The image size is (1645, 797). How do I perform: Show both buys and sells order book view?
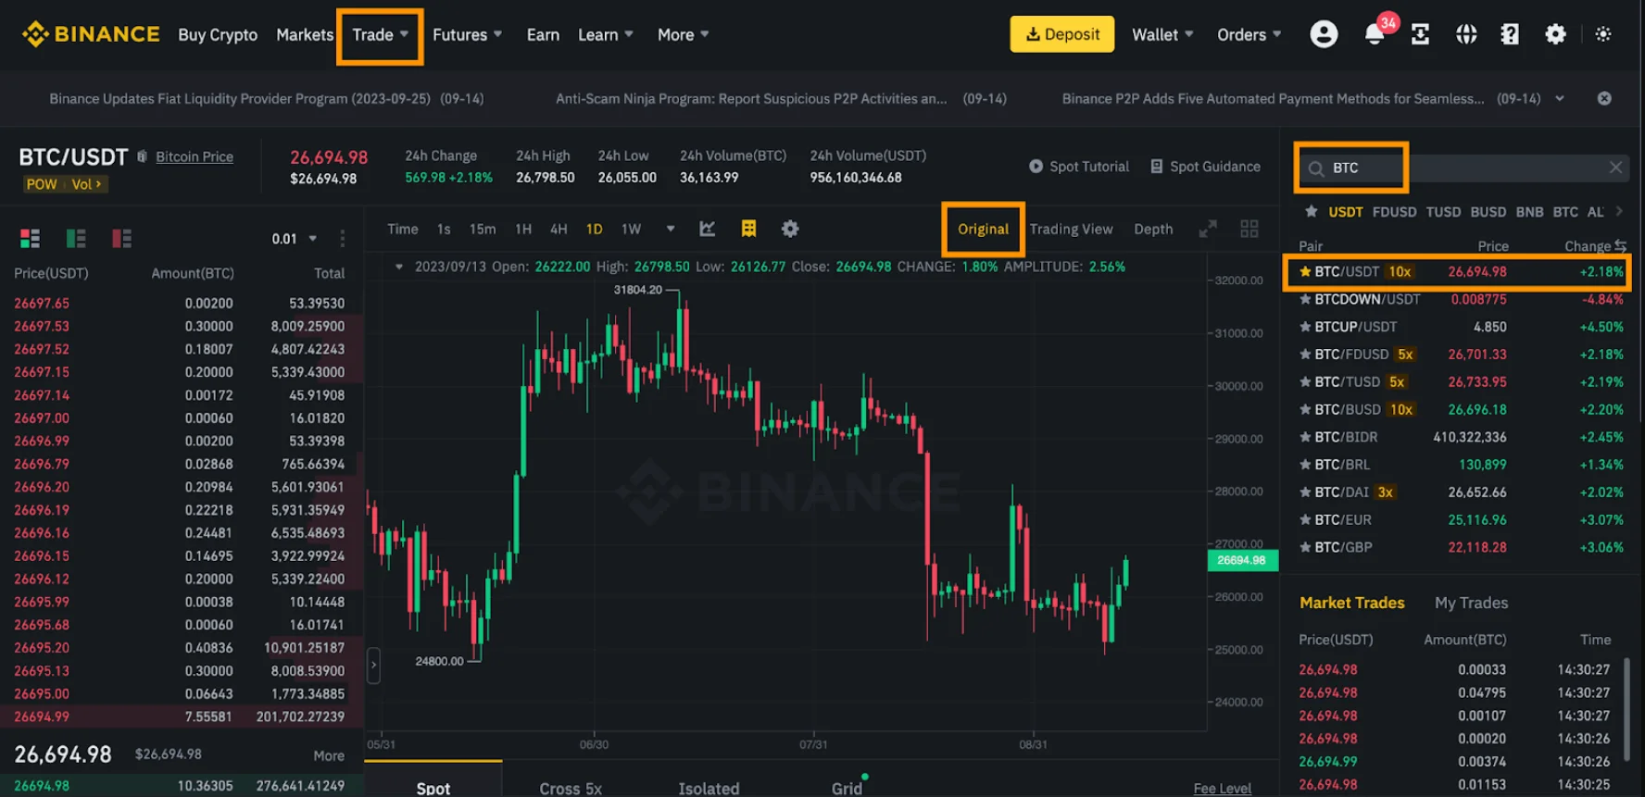click(x=30, y=239)
